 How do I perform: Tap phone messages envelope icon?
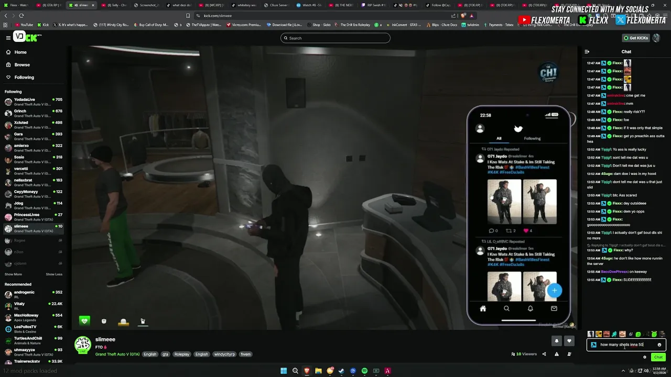point(554,308)
